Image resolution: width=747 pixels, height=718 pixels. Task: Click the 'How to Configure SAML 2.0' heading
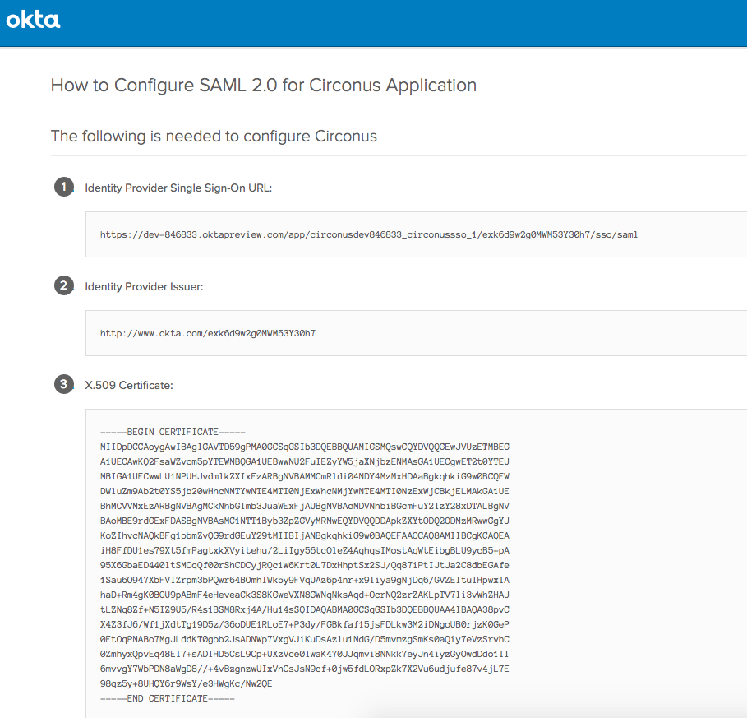(x=263, y=86)
